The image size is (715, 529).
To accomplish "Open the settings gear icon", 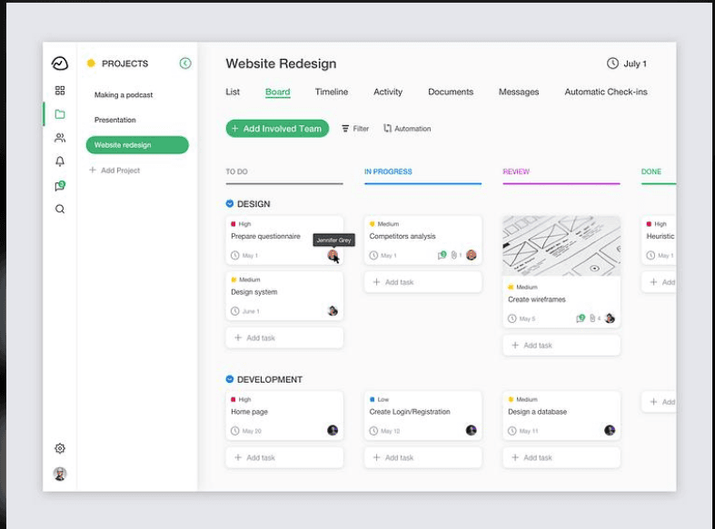I will click(x=60, y=448).
